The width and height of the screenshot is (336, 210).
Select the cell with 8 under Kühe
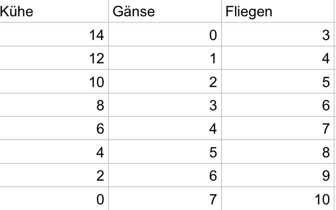[x=54, y=105]
